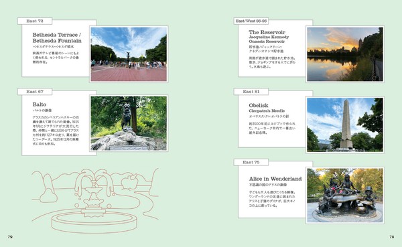This screenshot has width=402, height=247.
Task: Open the Reservoir sunset photo
Action: [x=345, y=54]
